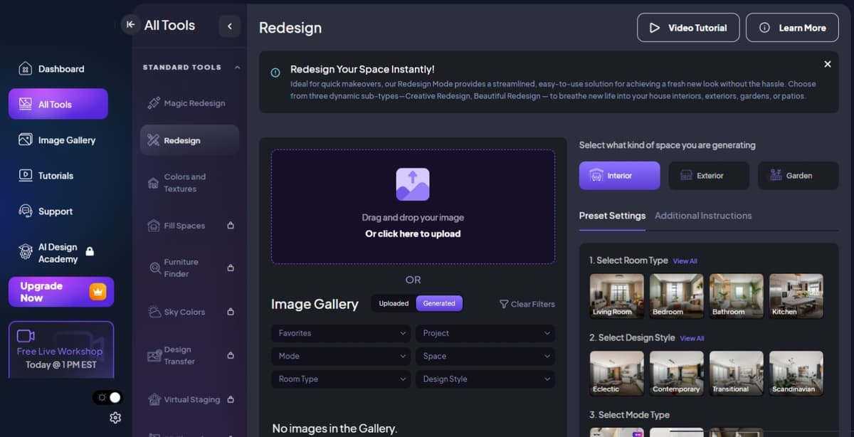Click the lock icon beside Virtual Staging
Screen dimensions: 854x437
[x=231, y=399]
